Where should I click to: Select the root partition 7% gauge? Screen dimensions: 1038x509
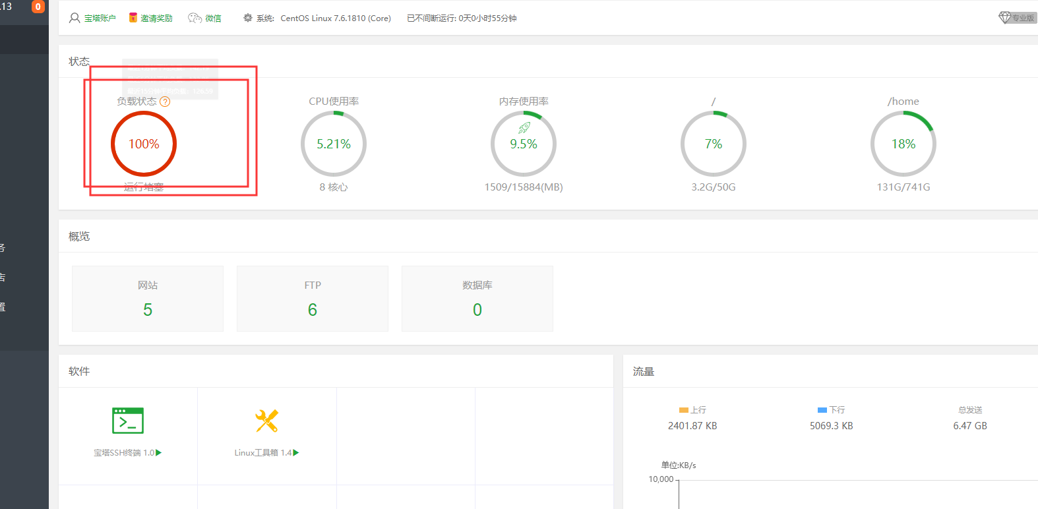(714, 144)
